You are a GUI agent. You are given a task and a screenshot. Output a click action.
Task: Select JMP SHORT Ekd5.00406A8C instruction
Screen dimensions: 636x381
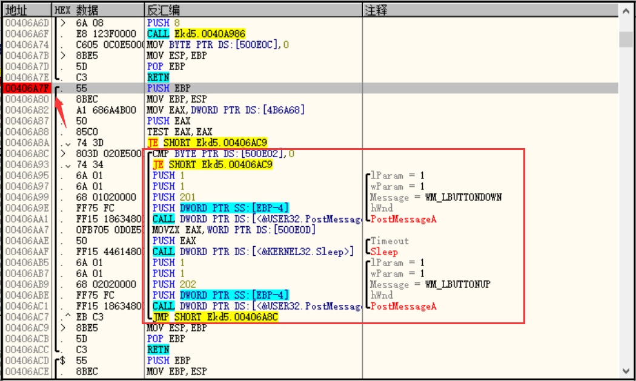click(216, 318)
